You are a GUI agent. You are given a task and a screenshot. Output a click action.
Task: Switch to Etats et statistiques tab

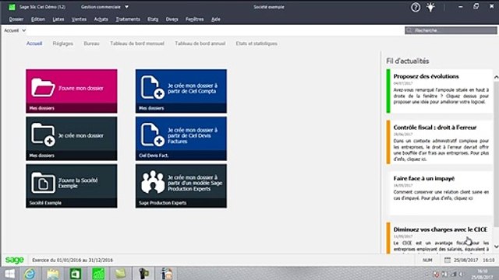257,44
